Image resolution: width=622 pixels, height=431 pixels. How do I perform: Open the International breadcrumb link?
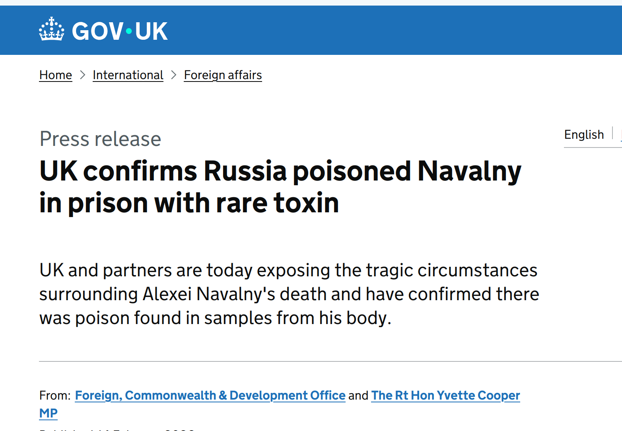[x=128, y=75]
